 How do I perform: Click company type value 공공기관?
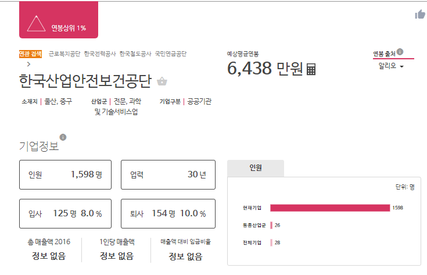(199, 101)
